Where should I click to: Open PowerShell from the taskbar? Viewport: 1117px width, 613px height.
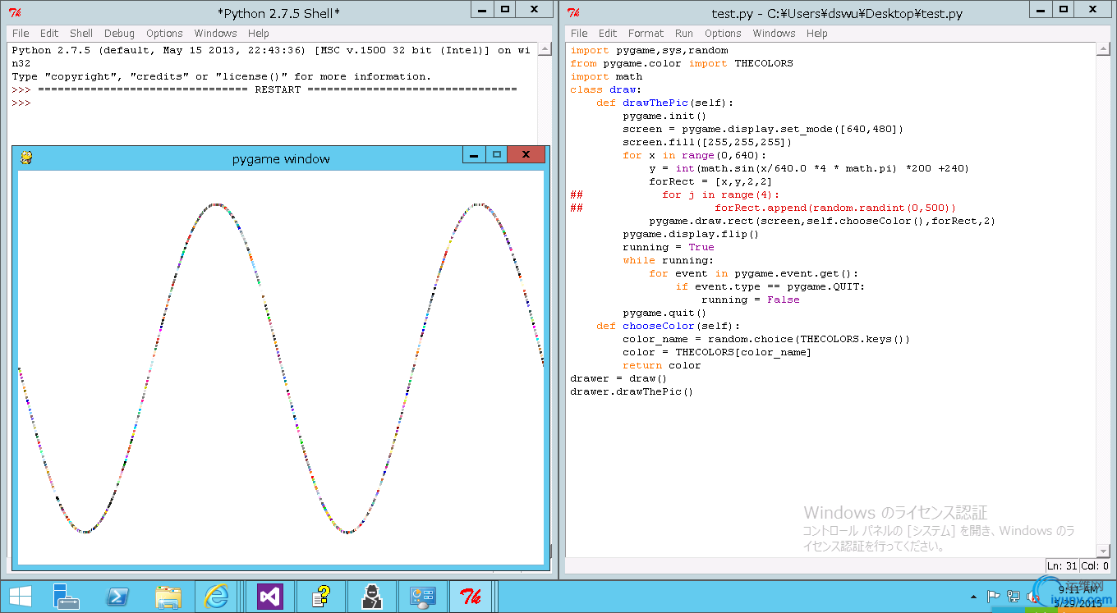click(x=117, y=596)
